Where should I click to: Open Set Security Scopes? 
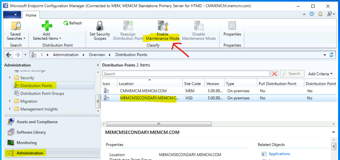(x=100, y=31)
